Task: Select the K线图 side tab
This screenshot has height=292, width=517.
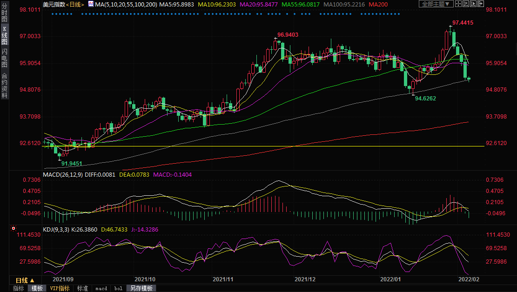Action: click(x=4, y=35)
